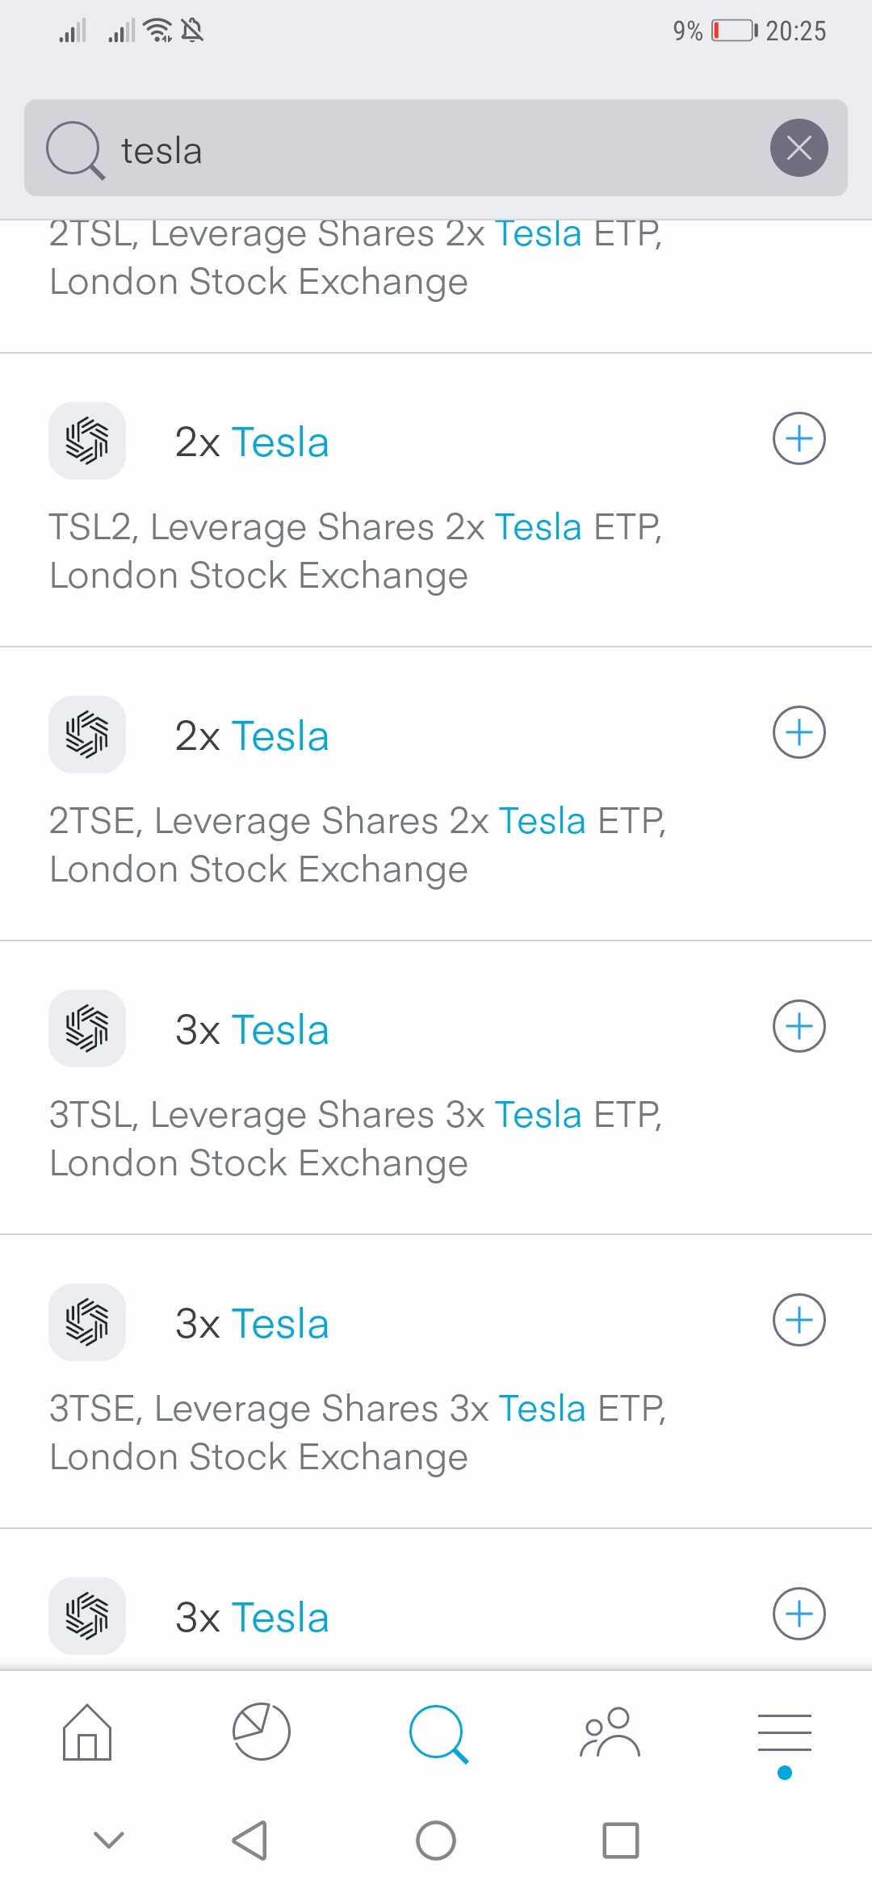Add 3TSL 3x Tesla to watchlist
The width and height of the screenshot is (872, 1889).
click(799, 1027)
